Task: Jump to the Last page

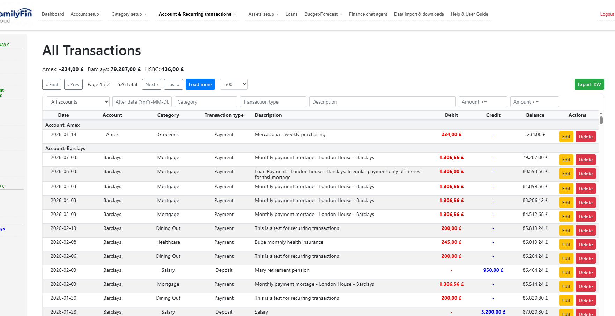Action: coord(173,84)
